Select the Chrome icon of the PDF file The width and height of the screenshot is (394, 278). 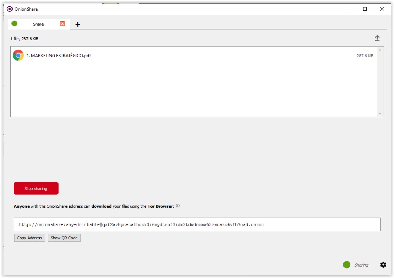tap(18, 55)
